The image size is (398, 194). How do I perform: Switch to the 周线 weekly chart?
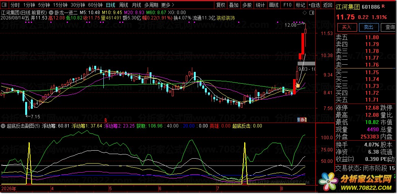pyautogui.click(x=124, y=5)
